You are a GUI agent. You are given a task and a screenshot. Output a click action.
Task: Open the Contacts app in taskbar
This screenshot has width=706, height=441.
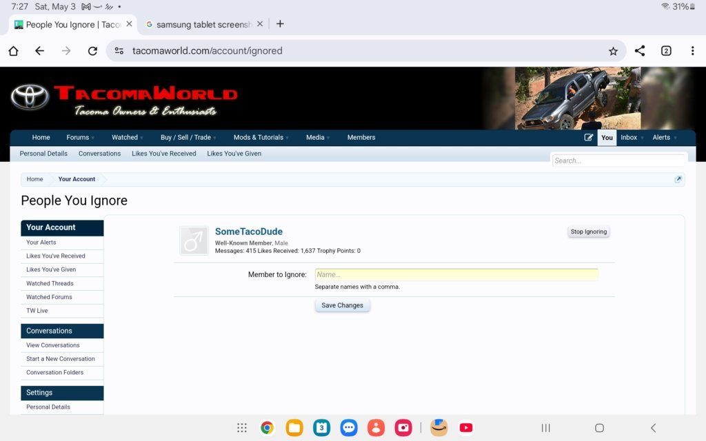coord(376,427)
